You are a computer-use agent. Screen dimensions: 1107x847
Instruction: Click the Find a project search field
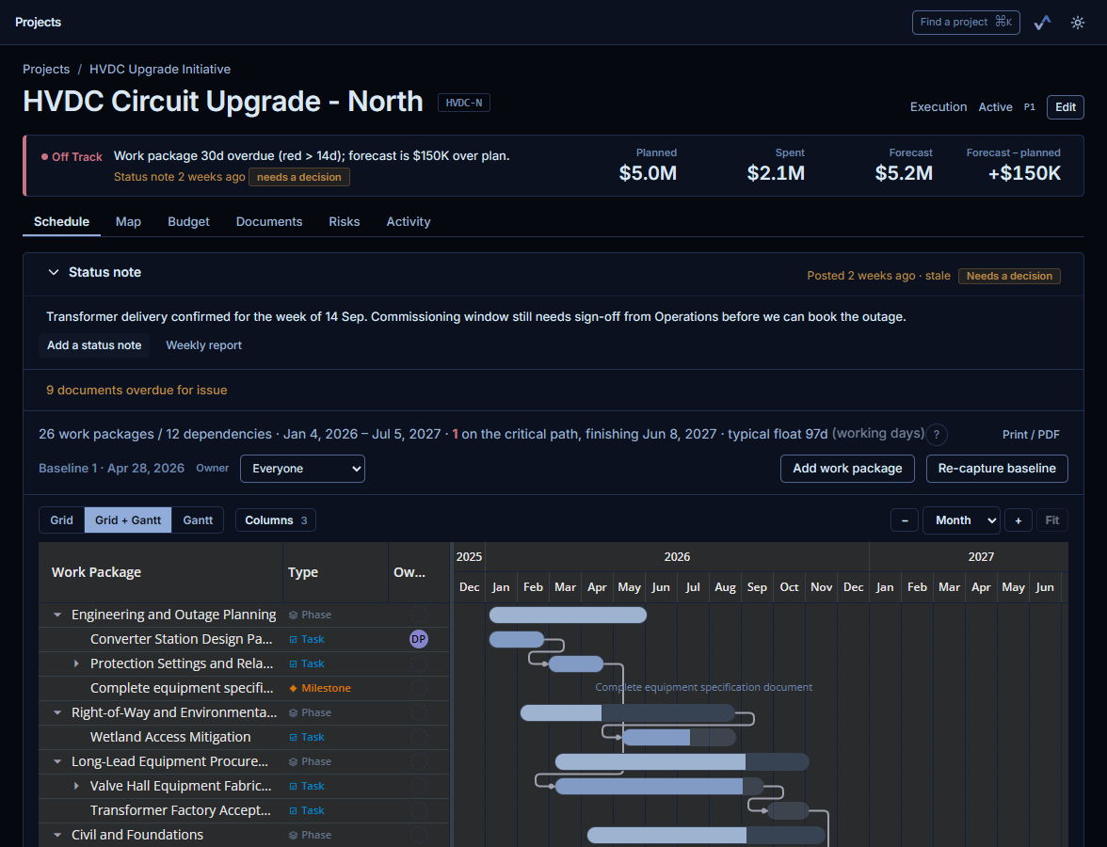pos(966,23)
